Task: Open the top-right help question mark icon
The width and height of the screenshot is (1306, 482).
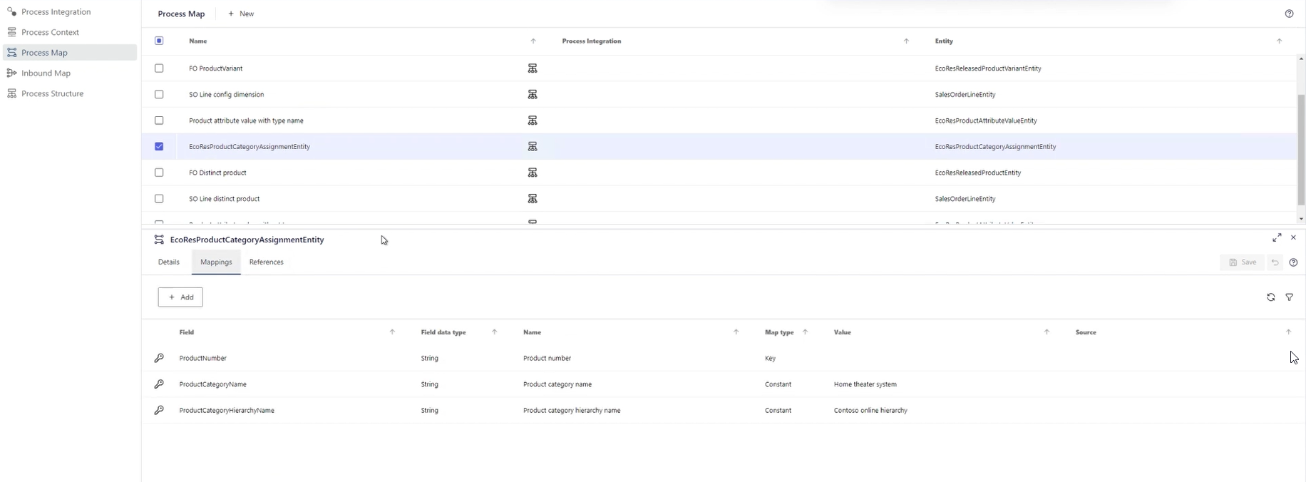Action: coord(1289,14)
